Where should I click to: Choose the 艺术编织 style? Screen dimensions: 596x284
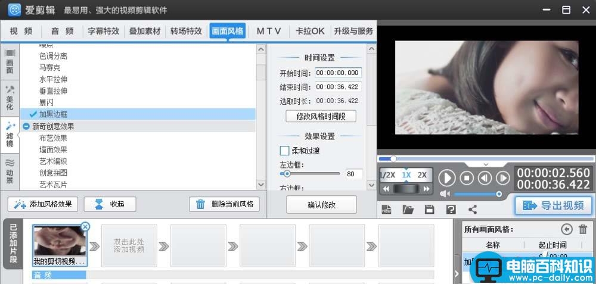pos(53,161)
